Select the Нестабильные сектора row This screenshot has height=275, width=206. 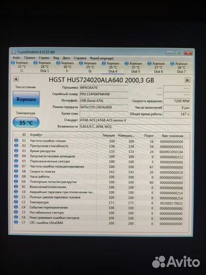pos(99,213)
